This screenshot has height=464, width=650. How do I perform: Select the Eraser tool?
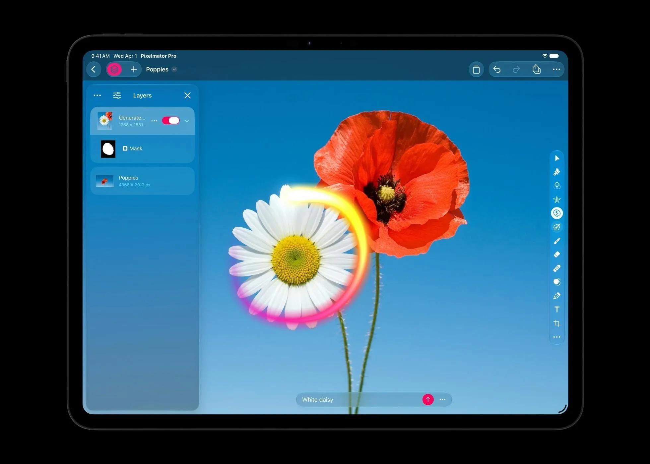557,255
